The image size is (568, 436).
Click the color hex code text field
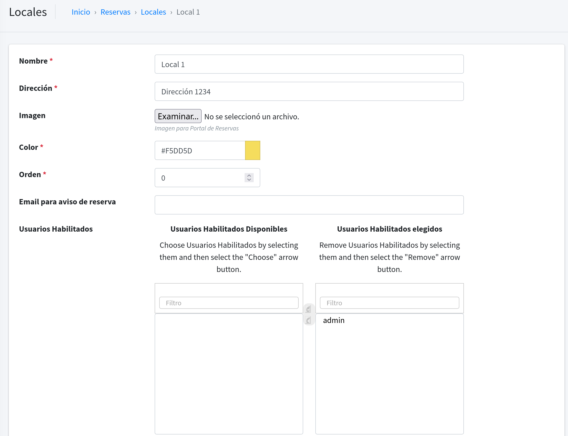[x=200, y=151]
